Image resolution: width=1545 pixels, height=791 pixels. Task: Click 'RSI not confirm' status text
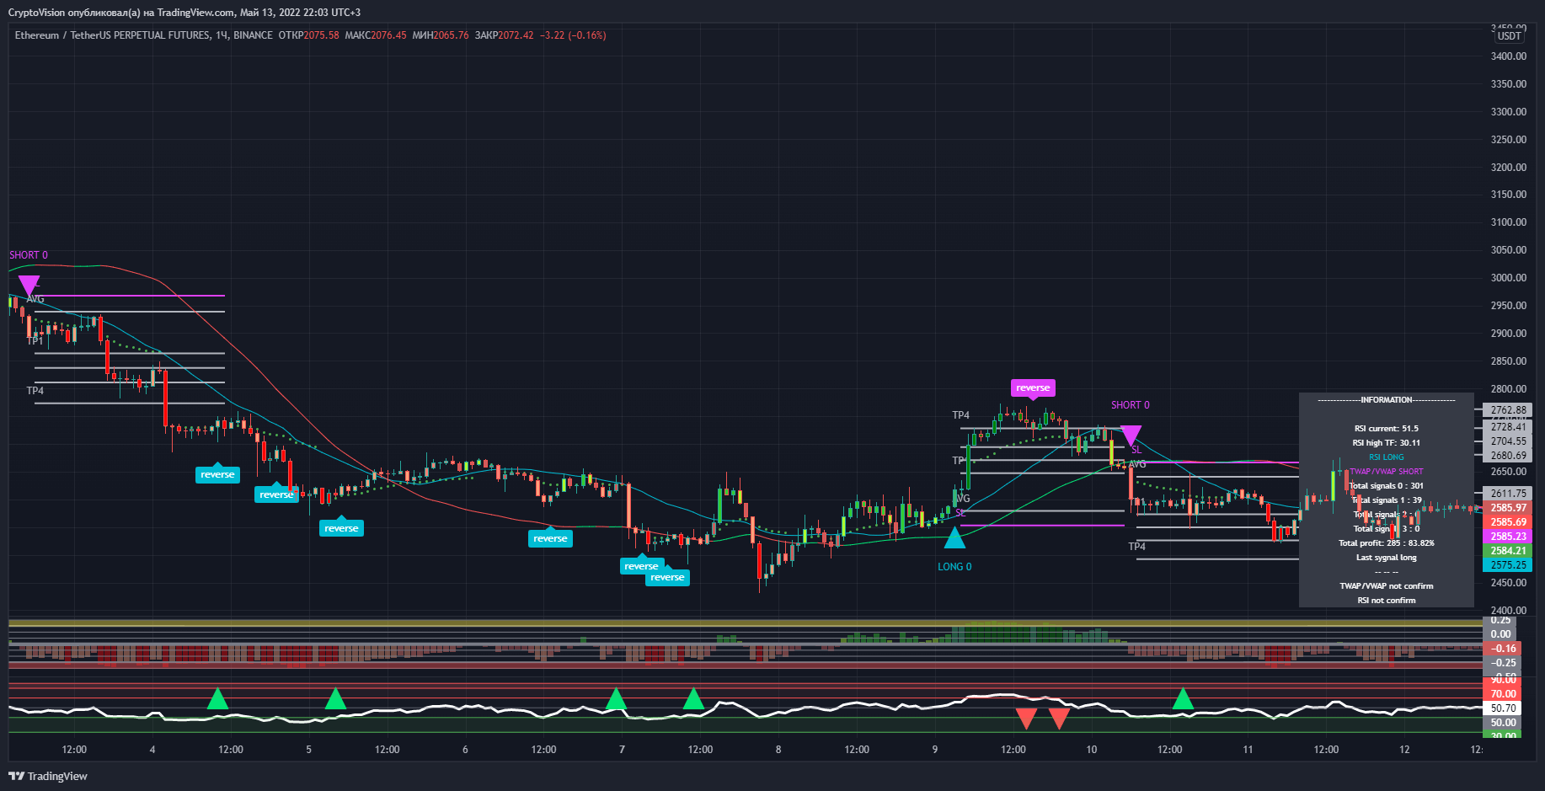(x=1386, y=601)
